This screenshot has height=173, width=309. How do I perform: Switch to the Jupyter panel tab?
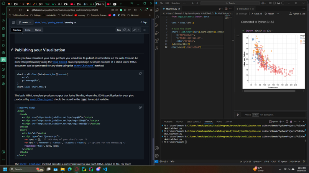coord(229,122)
